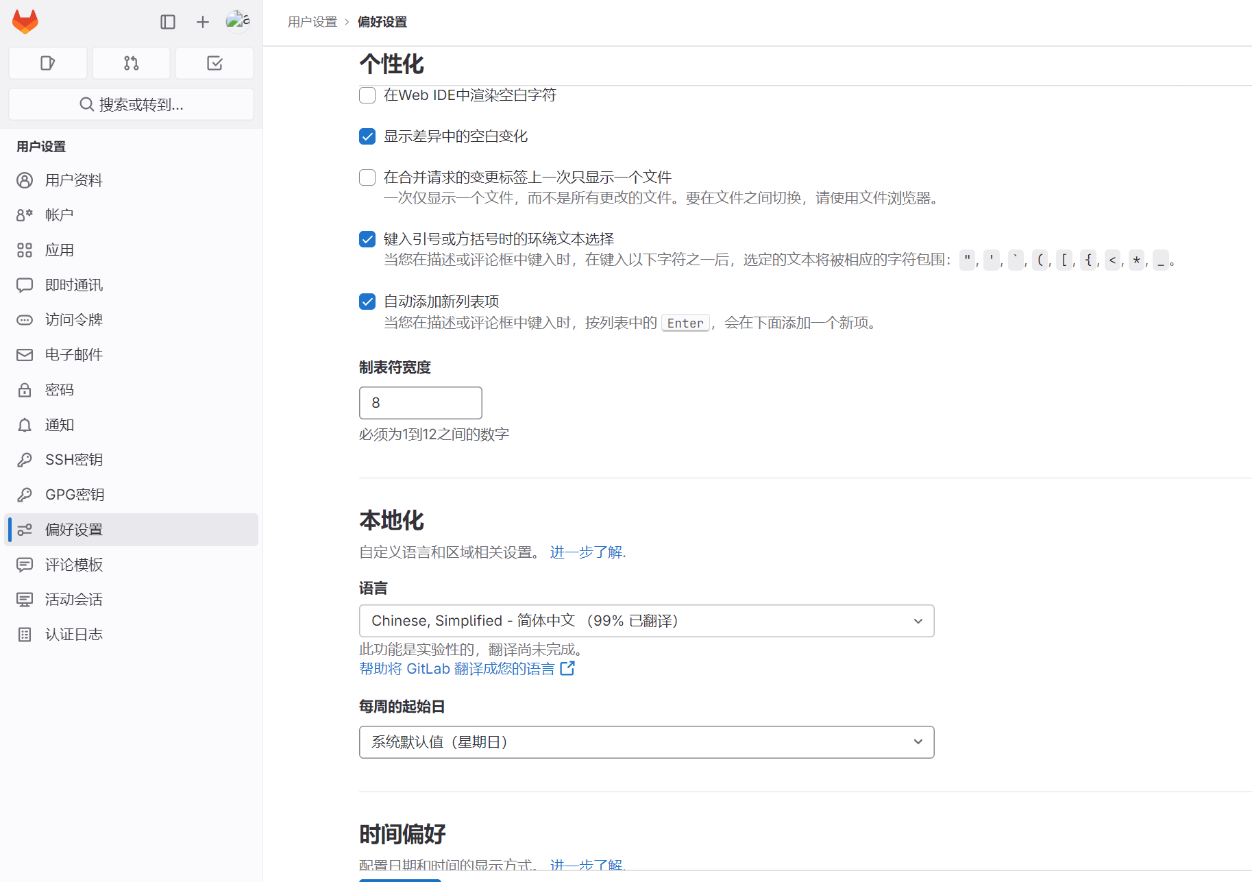1252x882 pixels.
Task: Open assigned issues icon
Action: tap(48, 63)
